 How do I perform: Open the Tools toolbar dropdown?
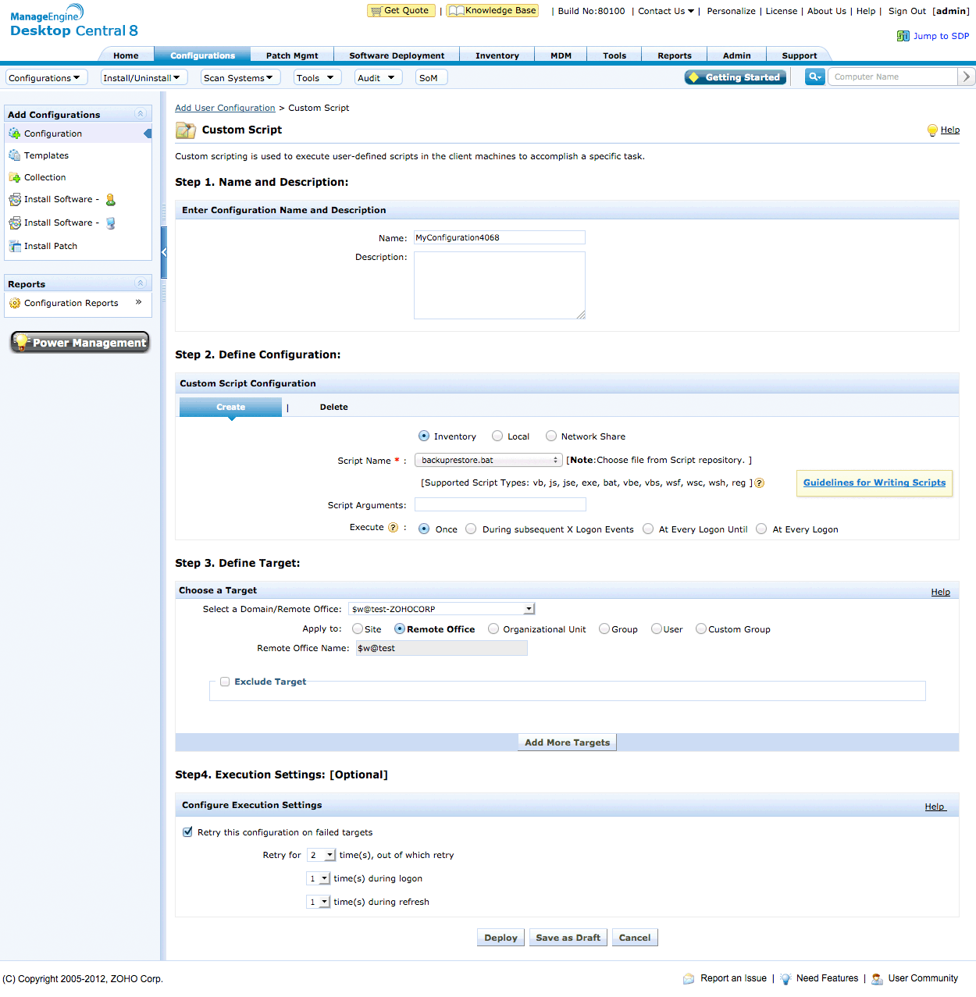coord(317,77)
